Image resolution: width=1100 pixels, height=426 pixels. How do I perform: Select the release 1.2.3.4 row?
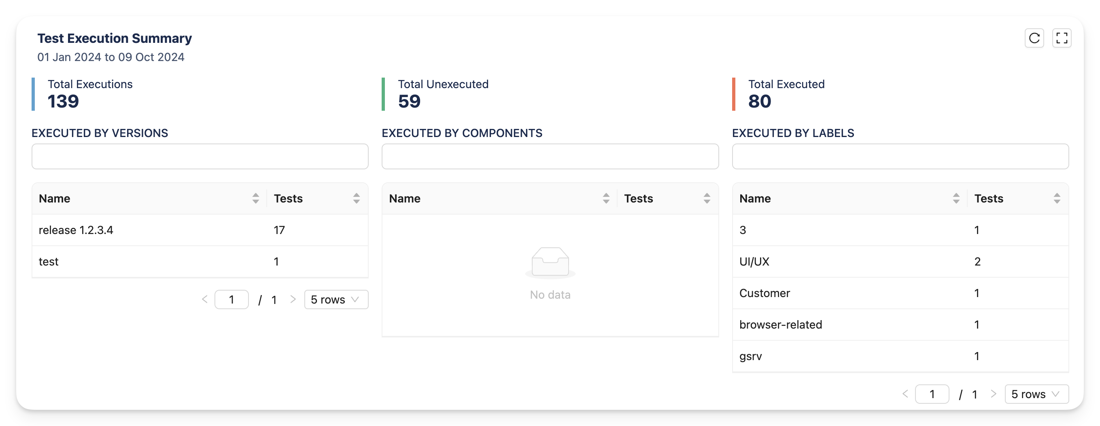click(200, 230)
